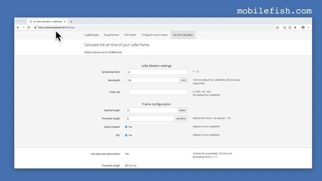Reload the page with the refresh icon
322x181 pixels.
click(29, 28)
